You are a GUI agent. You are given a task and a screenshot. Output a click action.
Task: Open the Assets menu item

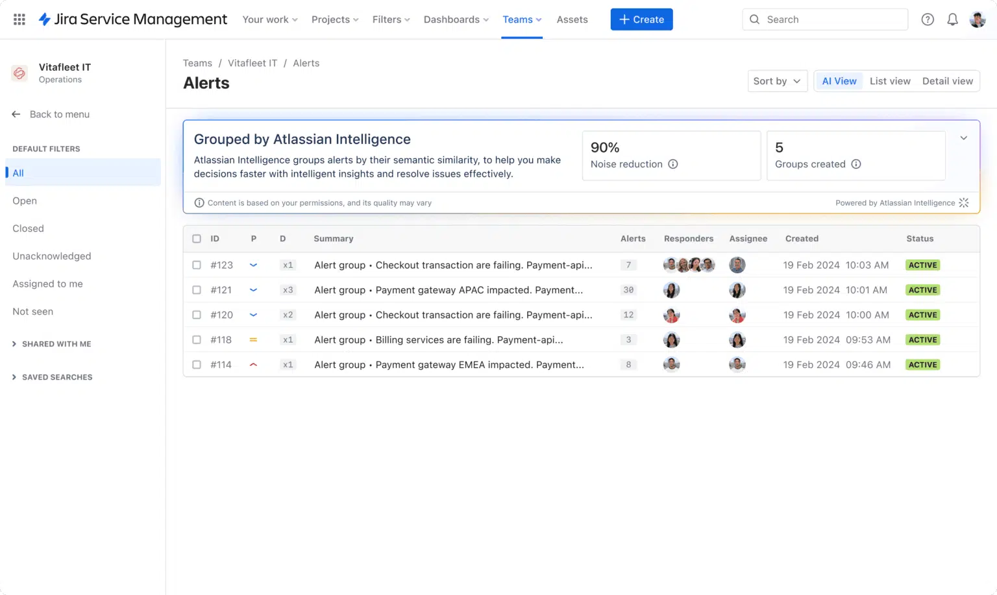tap(572, 19)
